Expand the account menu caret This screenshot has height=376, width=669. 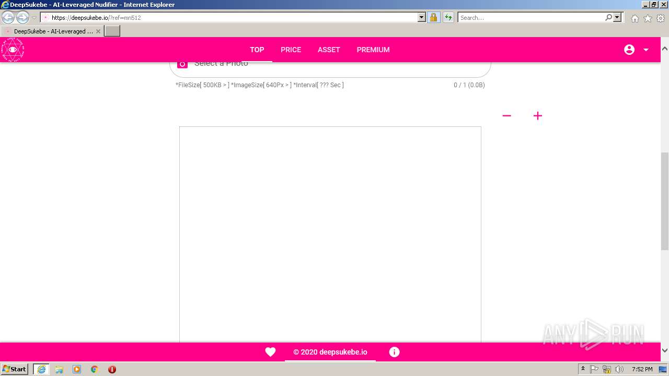(x=646, y=50)
